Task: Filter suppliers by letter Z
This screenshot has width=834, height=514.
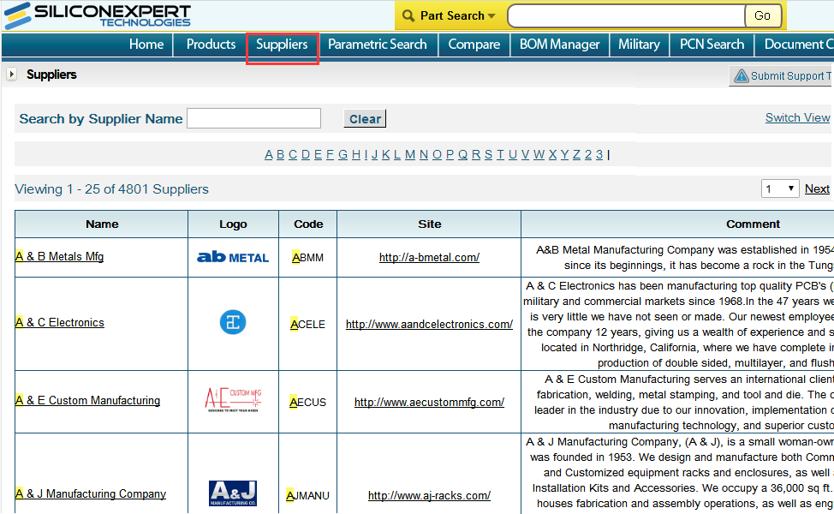Action: (576, 154)
